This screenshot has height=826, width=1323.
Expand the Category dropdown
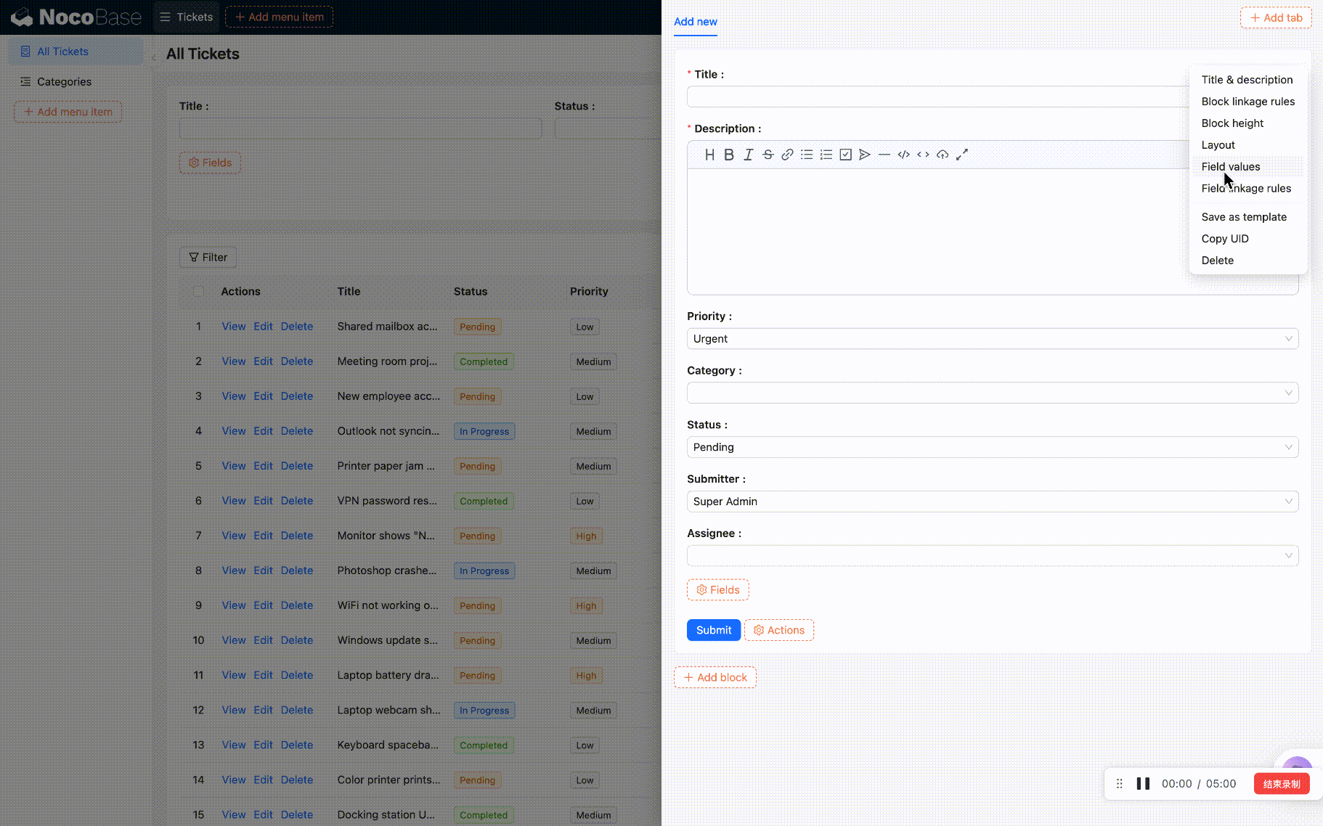coord(992,393)
